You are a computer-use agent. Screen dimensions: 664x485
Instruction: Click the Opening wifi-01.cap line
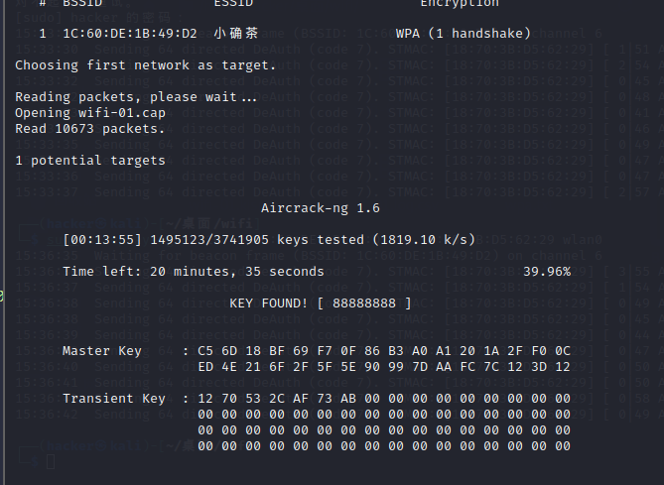(x=90, y=113)
